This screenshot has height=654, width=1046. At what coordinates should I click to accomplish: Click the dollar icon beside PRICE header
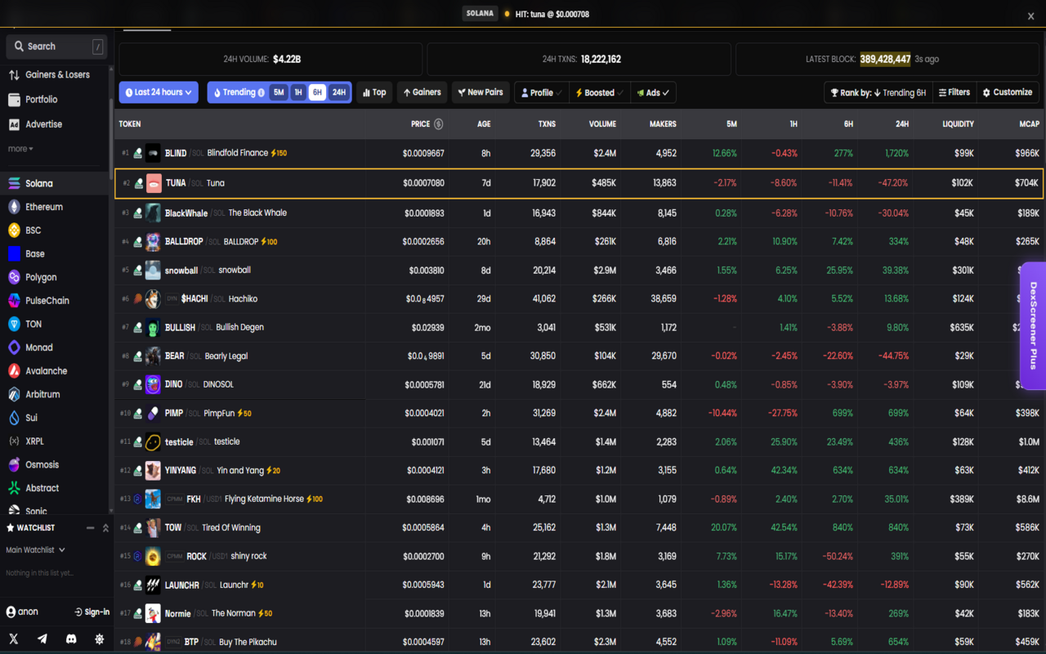[x=439, y=124]
